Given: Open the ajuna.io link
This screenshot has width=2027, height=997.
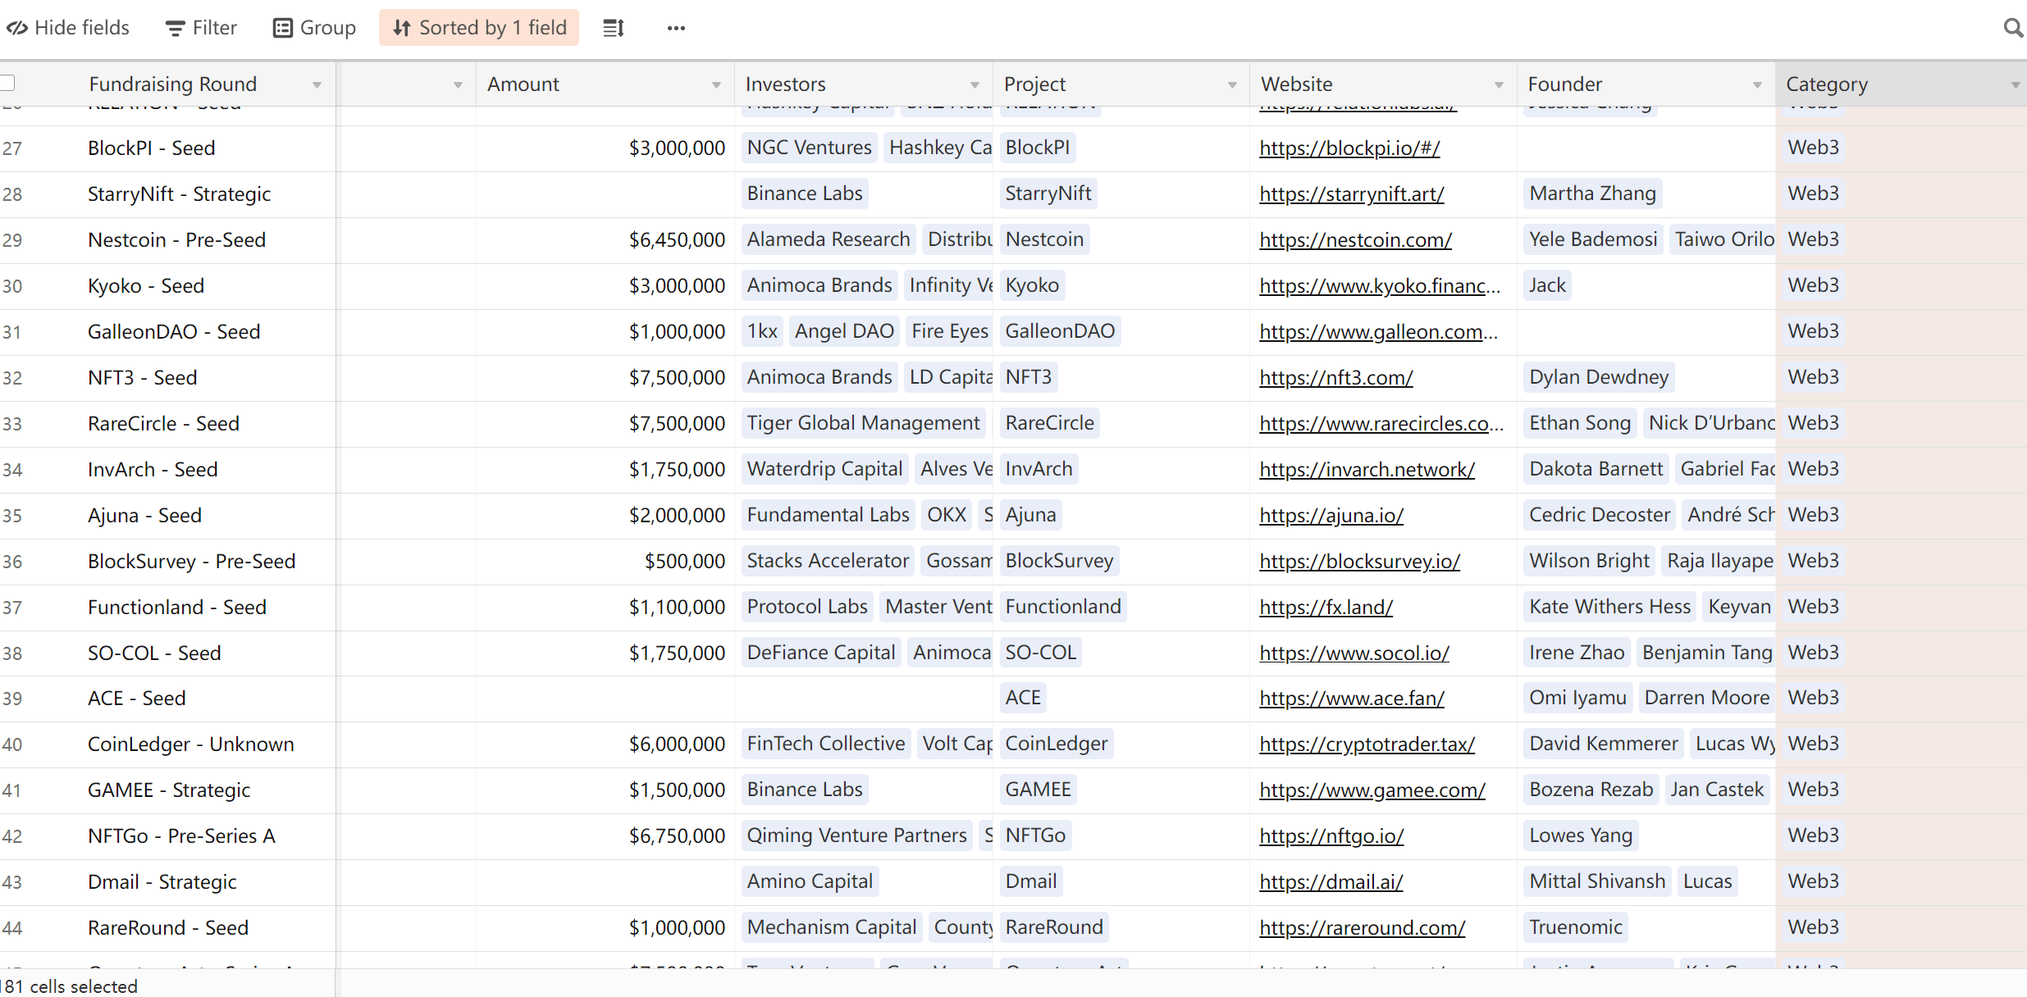Looking at the screenshot, I should (x=1331, y=515).
